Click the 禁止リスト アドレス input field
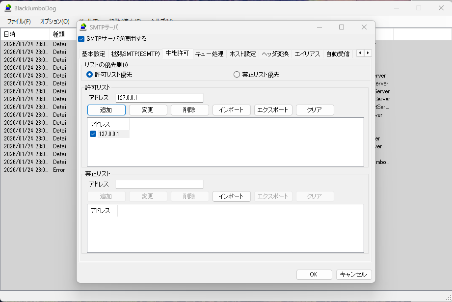This screenshot has width=452, height=302. point(159,184)
